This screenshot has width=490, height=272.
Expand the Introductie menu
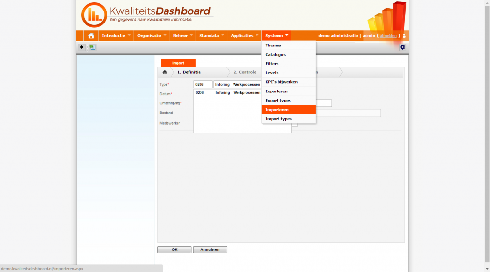116,36
